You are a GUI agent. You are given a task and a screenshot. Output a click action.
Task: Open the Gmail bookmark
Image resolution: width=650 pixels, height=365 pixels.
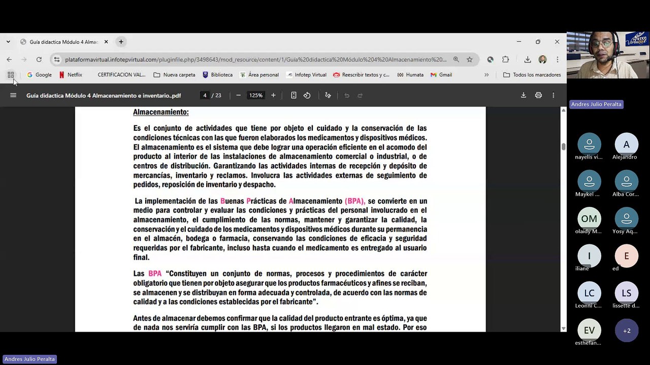coord(441,75)
